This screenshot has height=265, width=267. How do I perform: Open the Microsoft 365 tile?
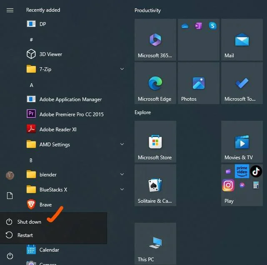tap(155, 40)
